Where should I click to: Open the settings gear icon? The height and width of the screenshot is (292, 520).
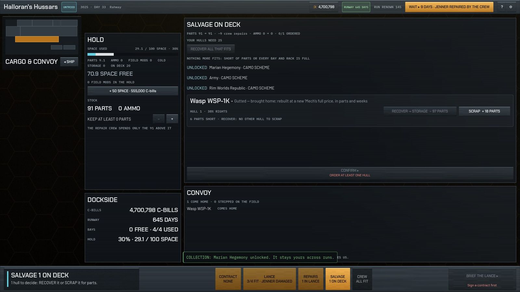(511, 7)
